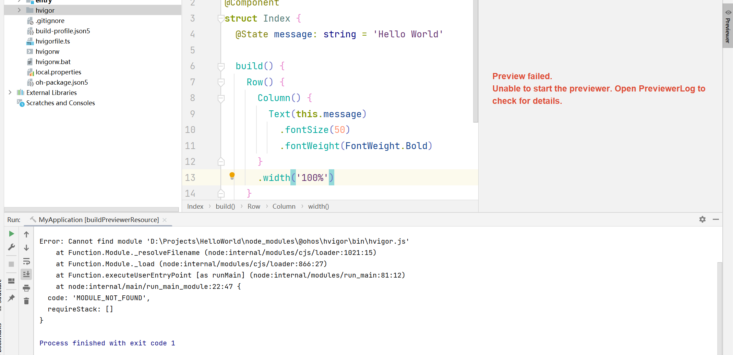Click build() in editor breadcrumb
The width and height of the screenshot is (733, 355).
click(x=225, y=206)
